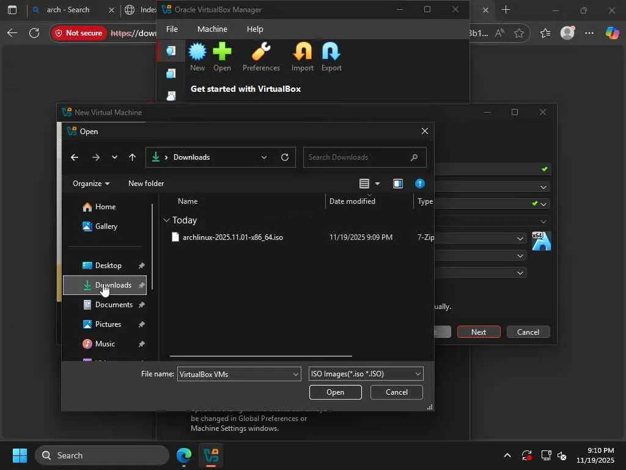
Task: Open recent locations dropdown in Open dialog
Action: pyautogui.click(x=114, y=157)
